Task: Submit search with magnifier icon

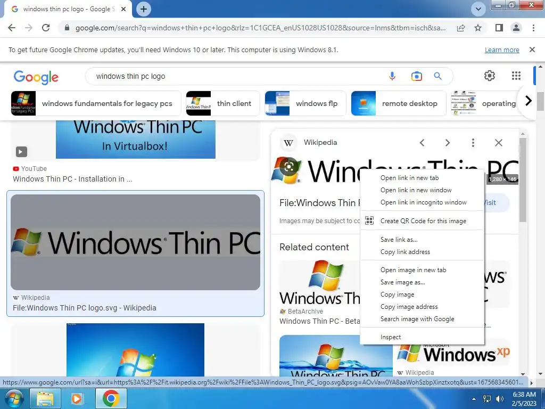Action: click(437, 76)
